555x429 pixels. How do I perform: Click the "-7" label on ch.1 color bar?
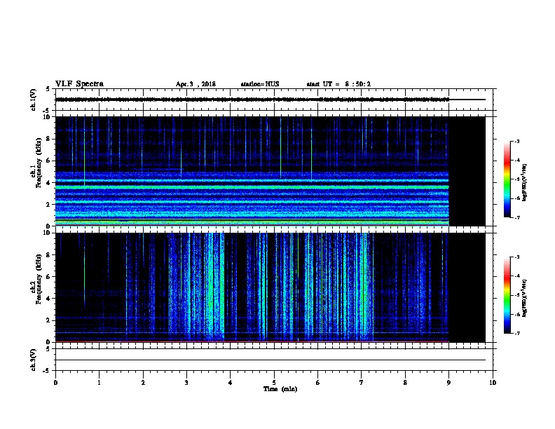(517, 217)
